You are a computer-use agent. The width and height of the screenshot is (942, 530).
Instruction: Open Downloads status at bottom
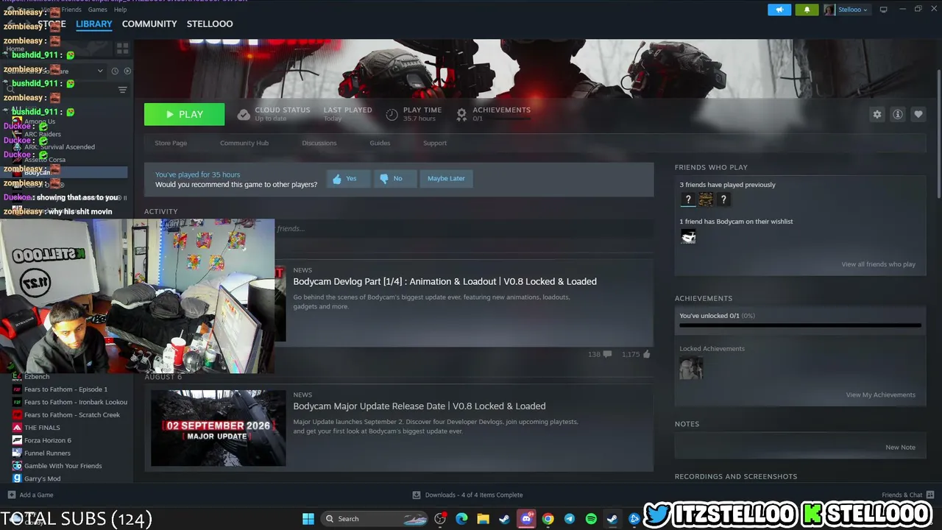tap(467, 495)
